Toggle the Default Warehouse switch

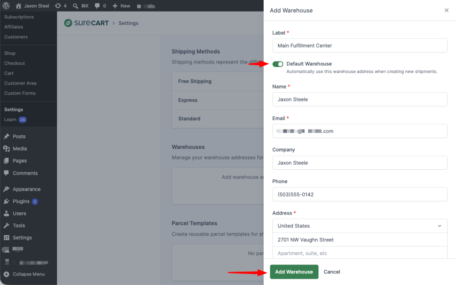coord(278,64)
